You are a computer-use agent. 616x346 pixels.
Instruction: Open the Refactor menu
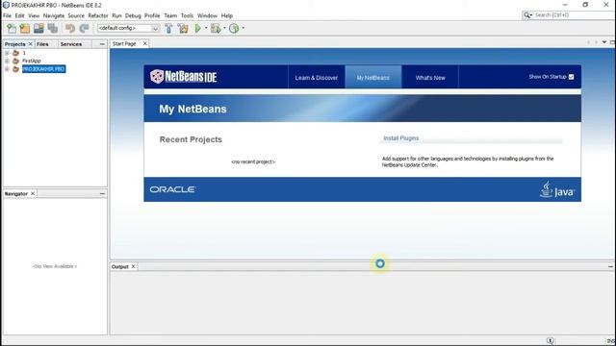point(98,15)
